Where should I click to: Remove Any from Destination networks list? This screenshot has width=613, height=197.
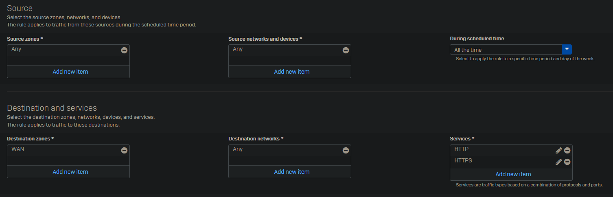click(x=346, y=150)
